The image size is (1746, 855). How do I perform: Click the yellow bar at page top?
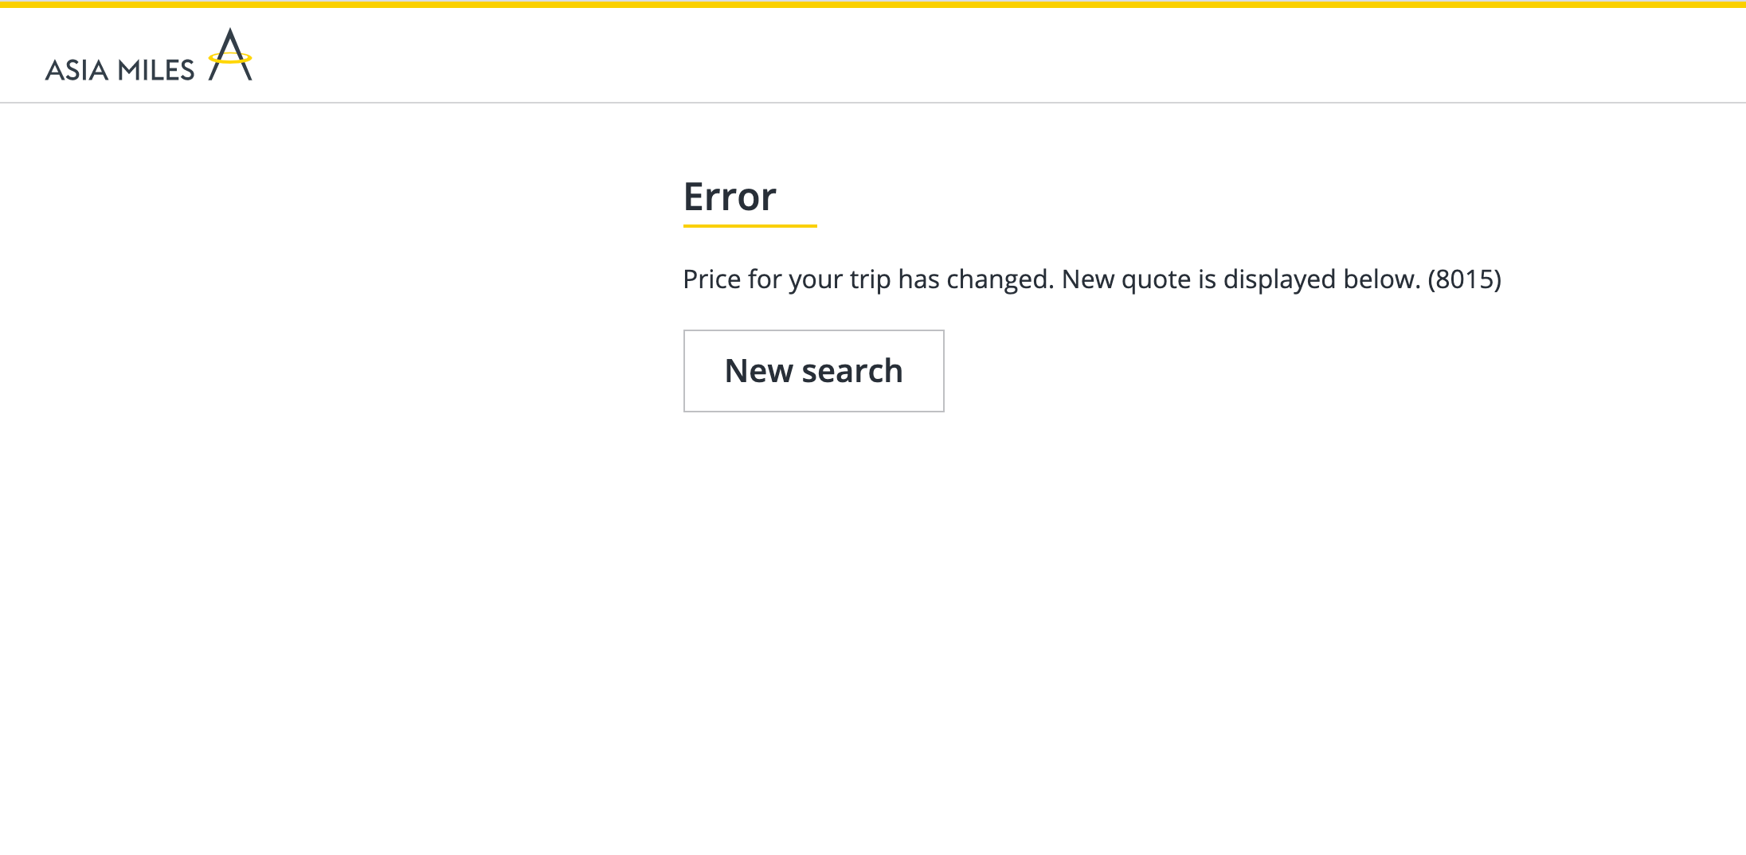873,4
